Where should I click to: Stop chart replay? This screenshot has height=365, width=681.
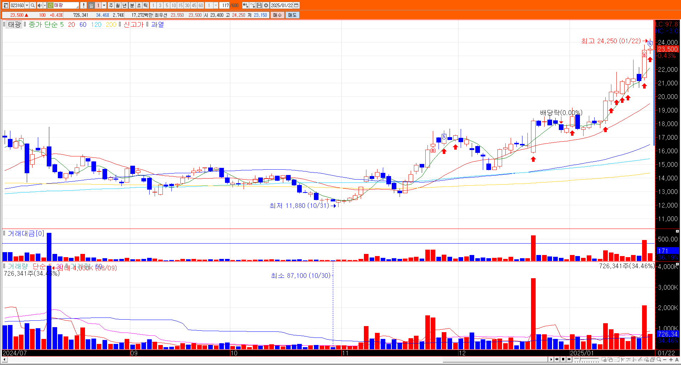[x=563, y=359]
